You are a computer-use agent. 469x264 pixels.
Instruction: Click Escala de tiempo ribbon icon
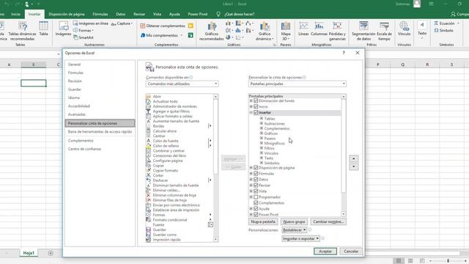[x=384, y=31]
